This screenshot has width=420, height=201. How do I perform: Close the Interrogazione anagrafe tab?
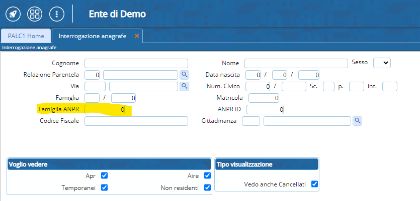point(137,36)
